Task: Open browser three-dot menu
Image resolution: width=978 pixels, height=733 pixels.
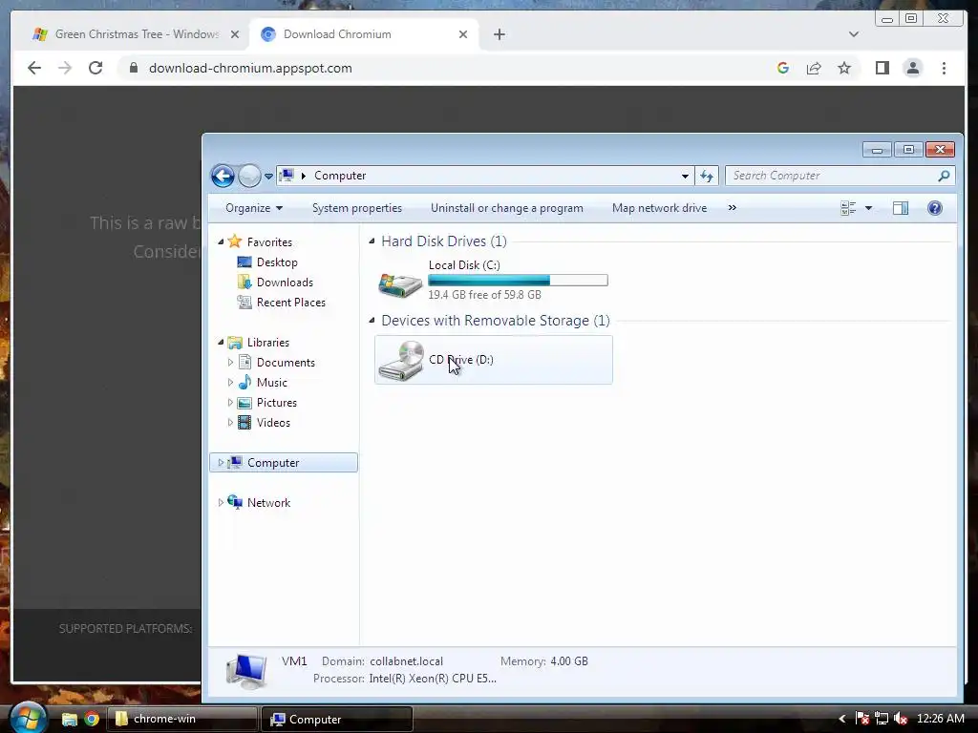Action: point(944,68)
